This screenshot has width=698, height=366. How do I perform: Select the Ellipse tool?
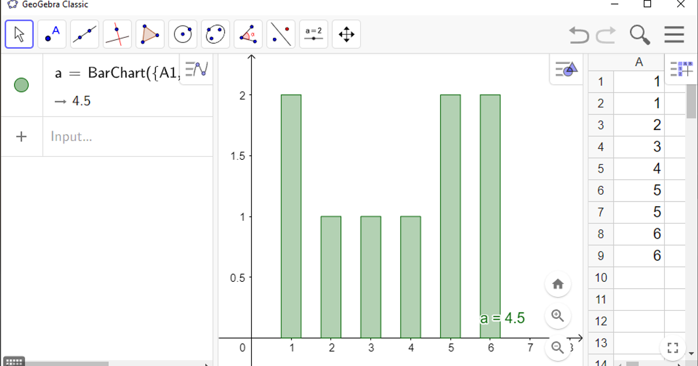tap(215, 34)
